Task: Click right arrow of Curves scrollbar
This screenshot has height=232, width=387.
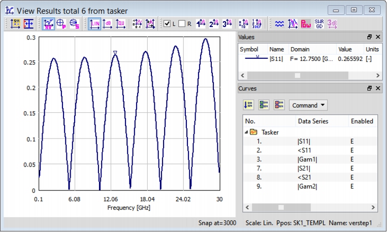Action: (x=373, y=207)
